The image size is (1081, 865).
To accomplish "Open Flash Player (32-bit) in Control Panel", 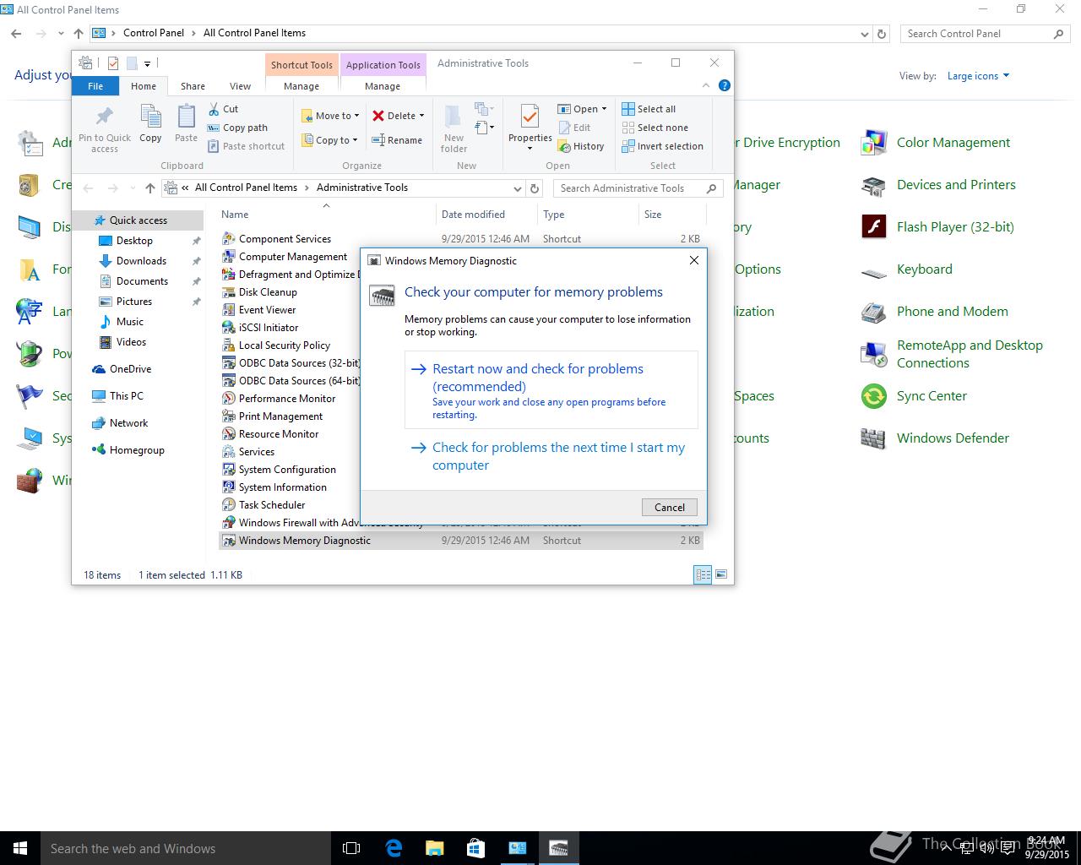I will [x=937, y=227].
